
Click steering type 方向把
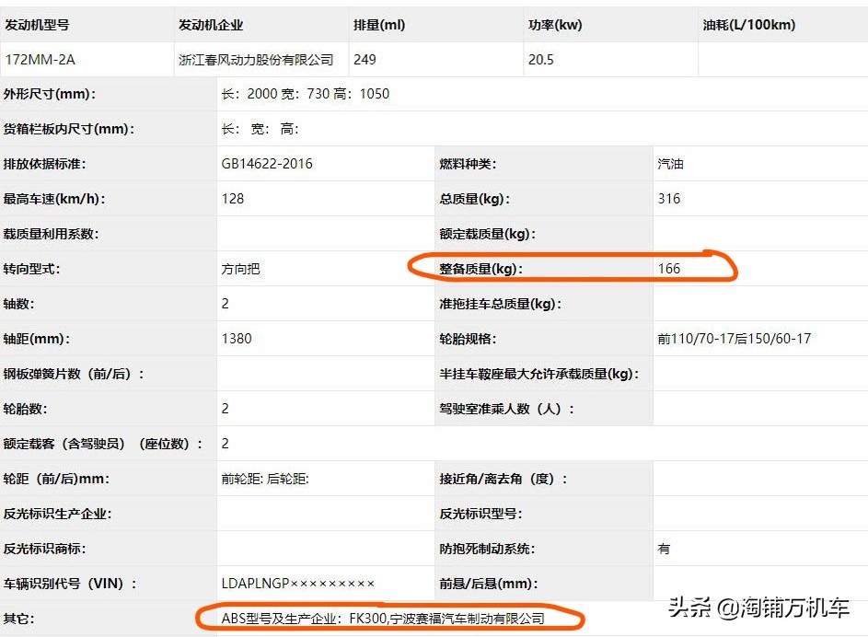tap(242, 268)
